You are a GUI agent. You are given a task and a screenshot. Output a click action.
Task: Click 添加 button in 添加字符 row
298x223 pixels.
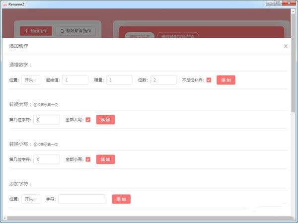coord(121,199)
